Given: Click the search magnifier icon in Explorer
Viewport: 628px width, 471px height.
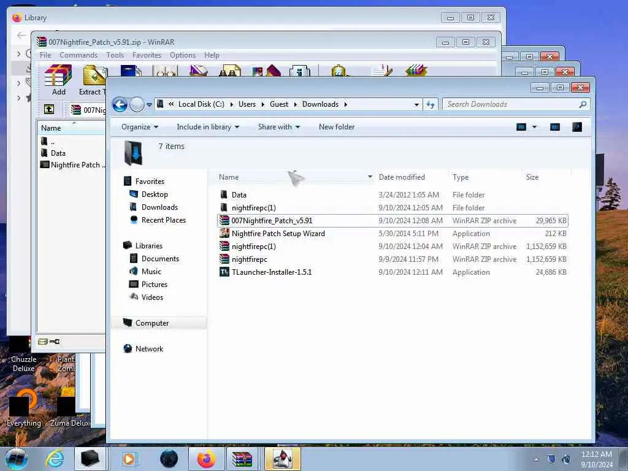Looking at the screenshot, I should pos(583,104).
